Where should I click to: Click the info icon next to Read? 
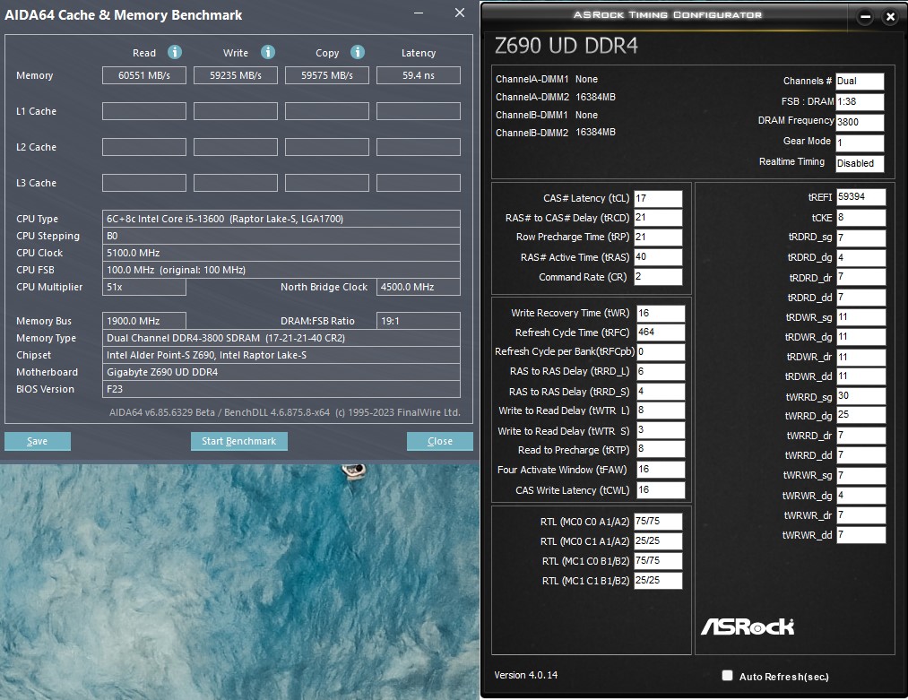click(174, 52)
